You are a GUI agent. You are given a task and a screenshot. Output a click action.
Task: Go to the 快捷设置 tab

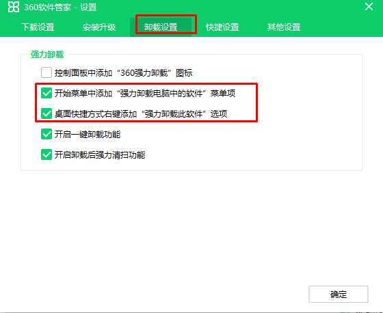coord(222,27)
